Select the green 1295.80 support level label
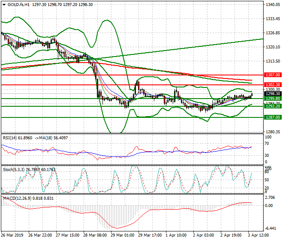 click(x=272, y=99)
